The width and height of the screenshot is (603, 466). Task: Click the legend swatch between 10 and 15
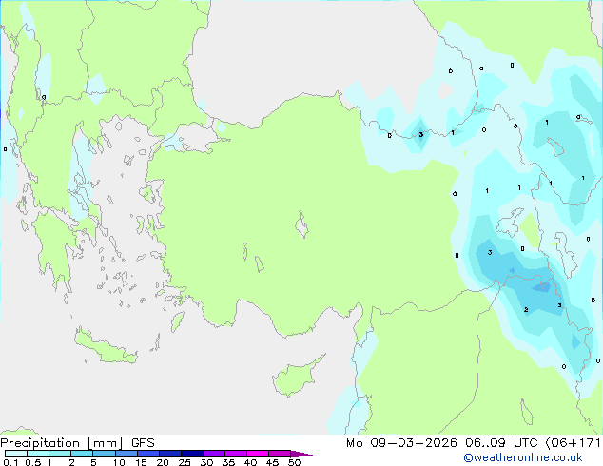(x=126, y=454)
